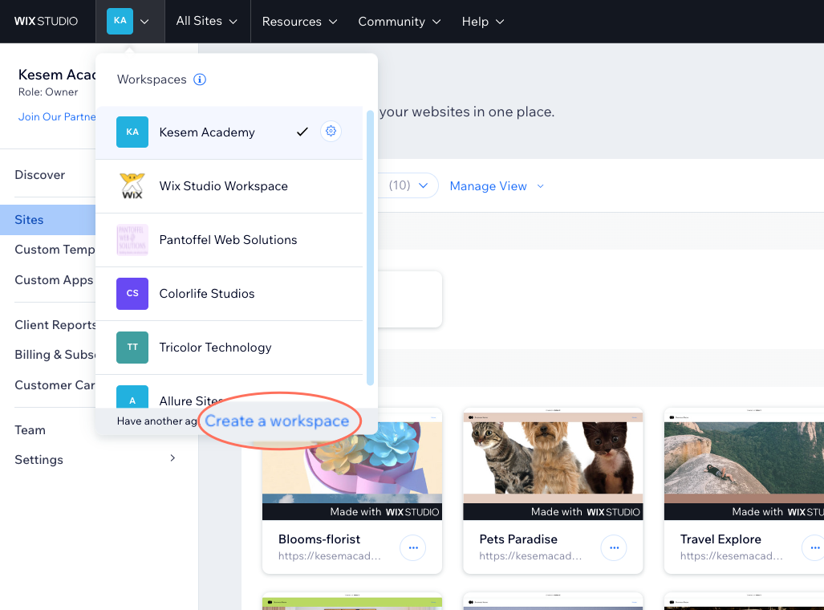Switch to Wix Studio Workspace
The image size is (824, 610).
click(x=229, y=186)
